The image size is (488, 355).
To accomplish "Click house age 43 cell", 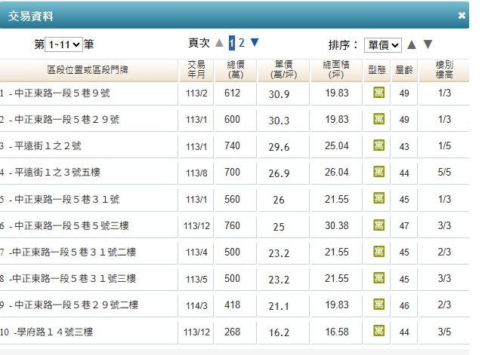I will tap(404, 146).
